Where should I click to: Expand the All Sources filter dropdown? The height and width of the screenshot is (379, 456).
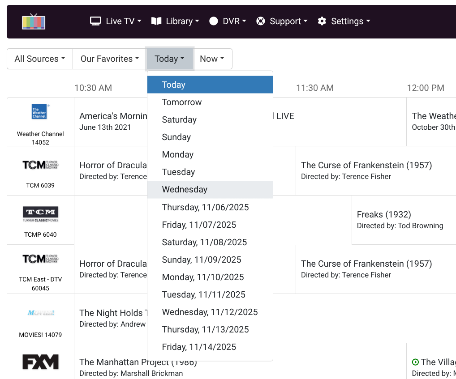pos(40,59)
